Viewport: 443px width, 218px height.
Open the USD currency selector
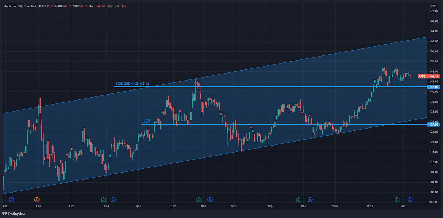pos(435,6)
